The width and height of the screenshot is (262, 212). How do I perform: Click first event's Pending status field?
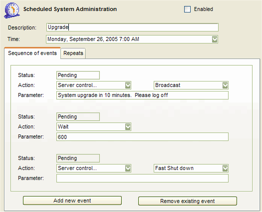point(78,75)
